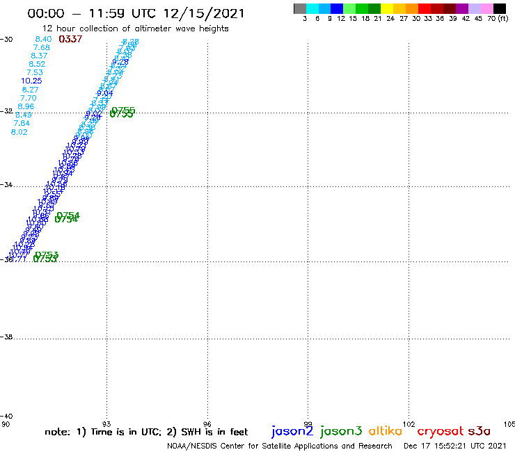Click the orange swatch in the color bar
Screen dimensions: 515x452
pos(412,8)
